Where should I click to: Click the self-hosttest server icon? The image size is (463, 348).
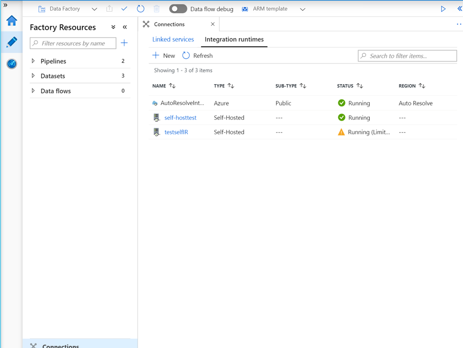(x=157, y=118)
